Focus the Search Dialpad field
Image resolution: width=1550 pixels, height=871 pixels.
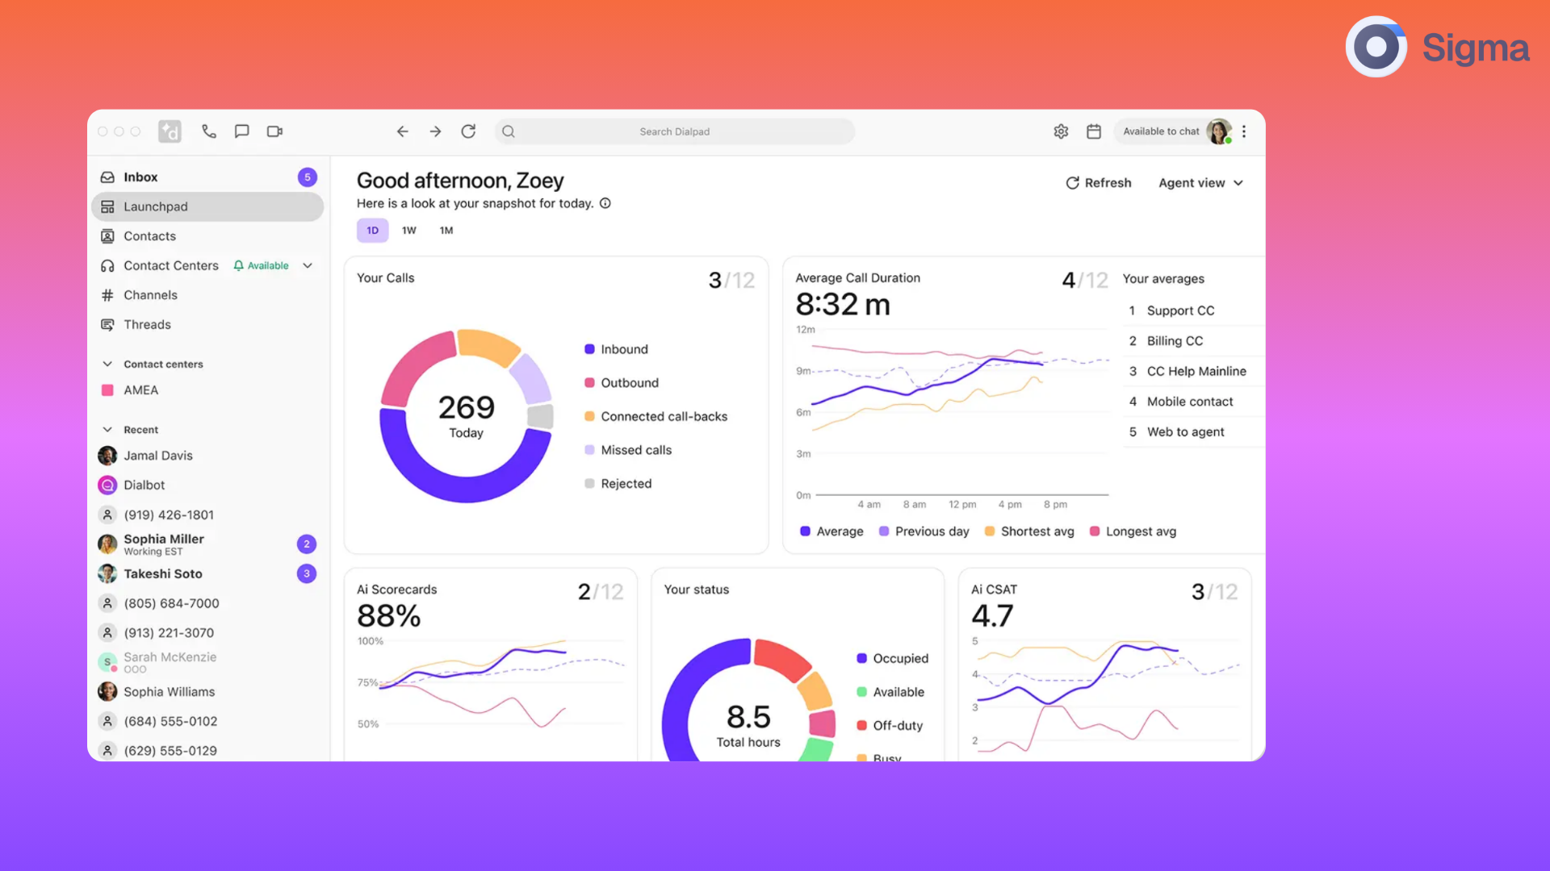pyautogui.click(x=674, y=131)
